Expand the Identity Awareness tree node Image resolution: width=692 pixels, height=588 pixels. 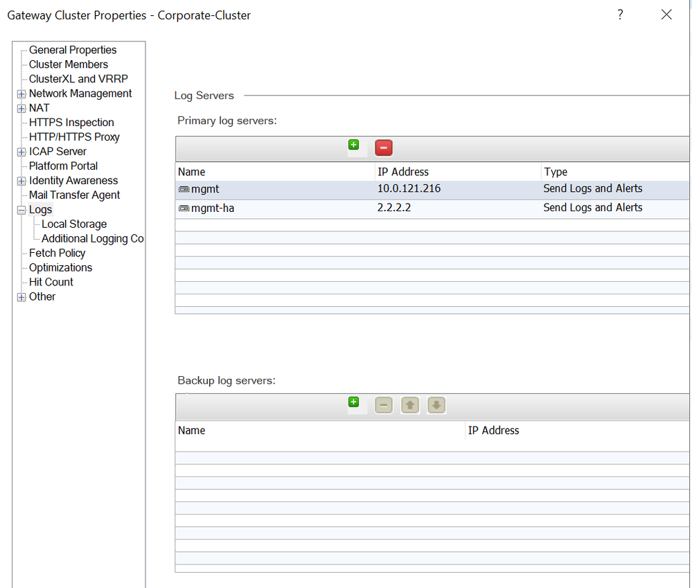pos(21,181)
